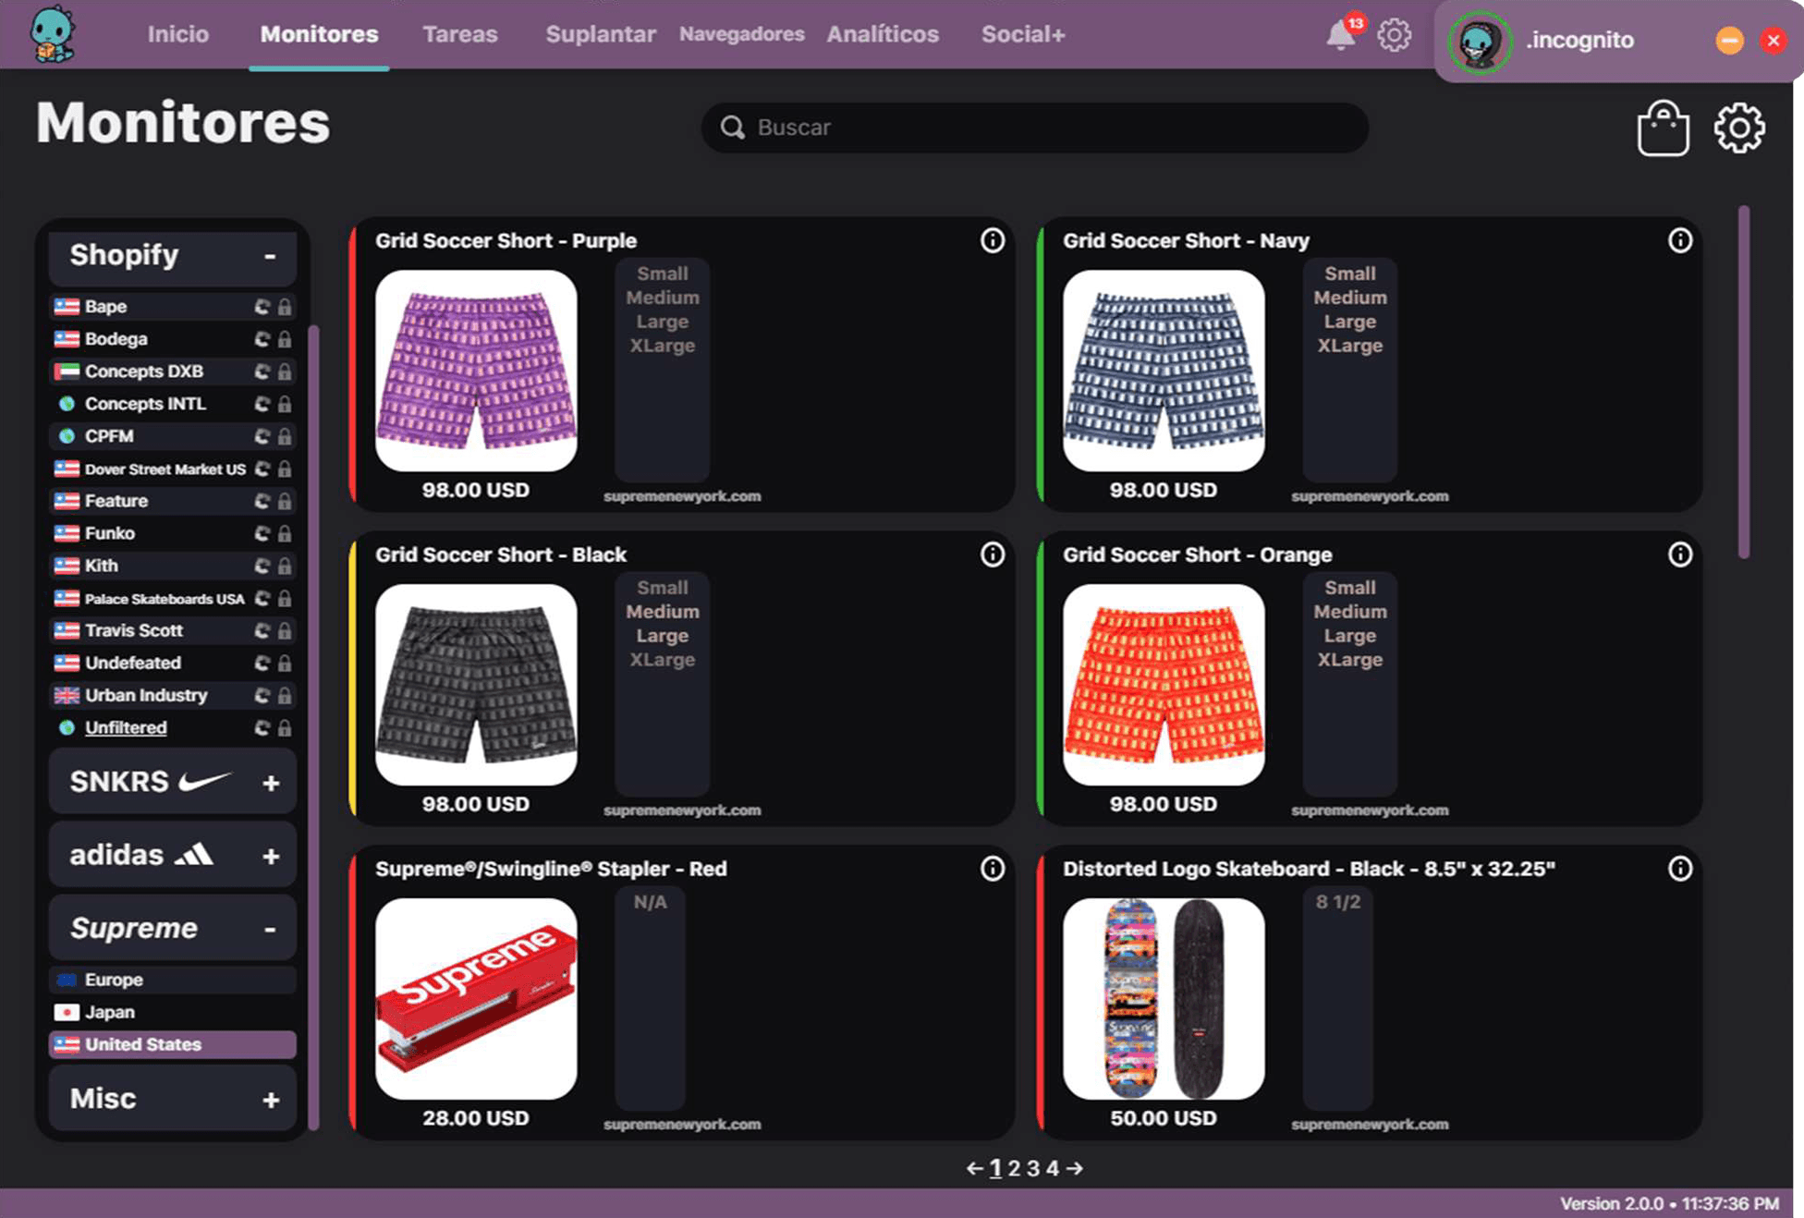Select Supreme Japan region

coord(173,1012)
